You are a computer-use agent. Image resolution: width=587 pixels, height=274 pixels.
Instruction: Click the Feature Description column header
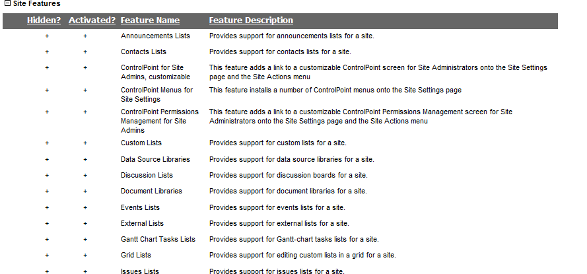point(251,20)
